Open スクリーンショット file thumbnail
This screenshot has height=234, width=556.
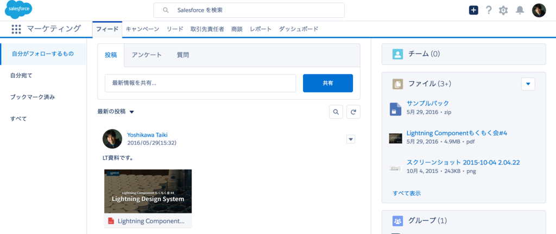coord(395,168)
